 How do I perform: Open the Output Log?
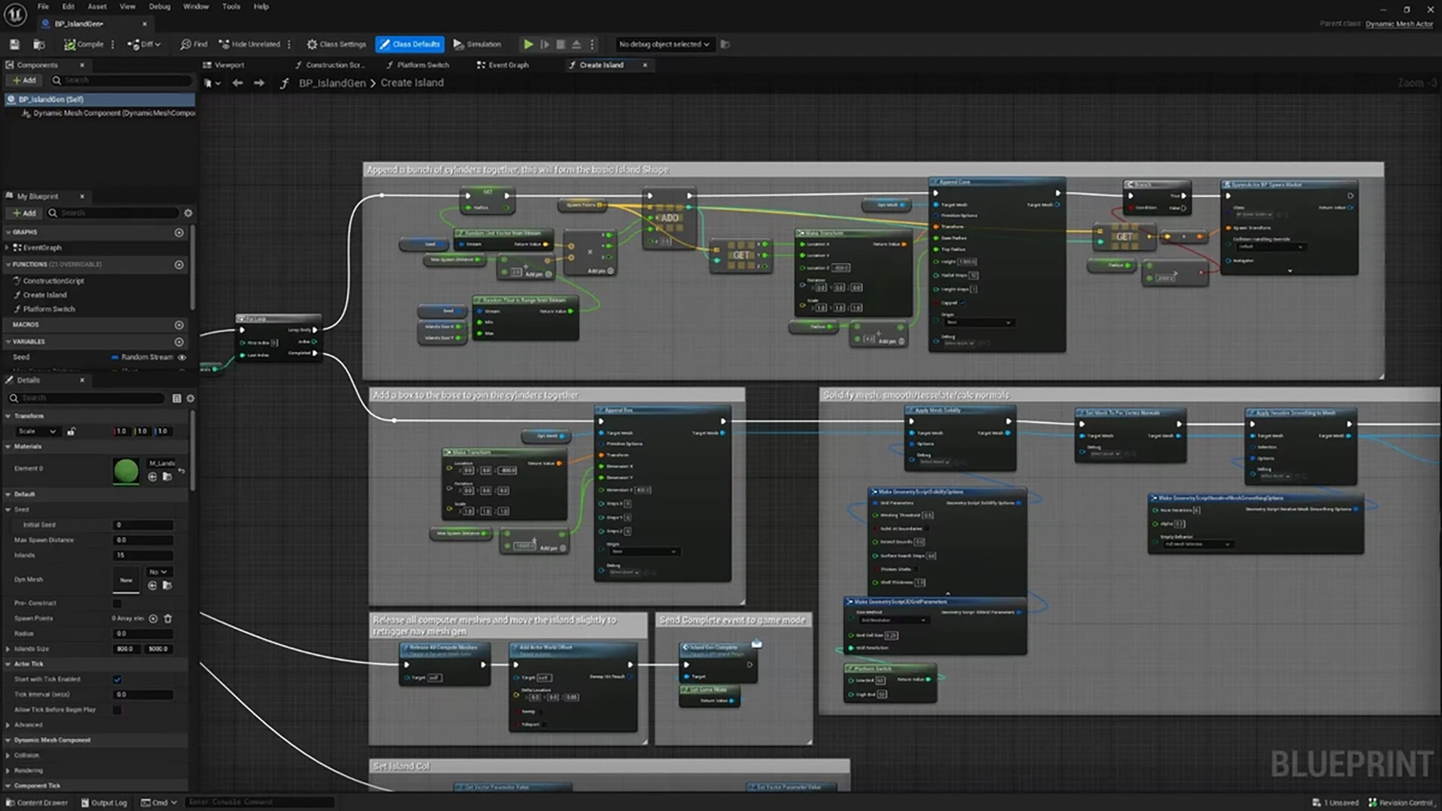pyautogui.click(x=104, y=802)
